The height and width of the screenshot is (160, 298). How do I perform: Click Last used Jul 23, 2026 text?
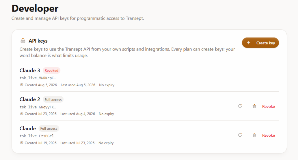point(77,143)
